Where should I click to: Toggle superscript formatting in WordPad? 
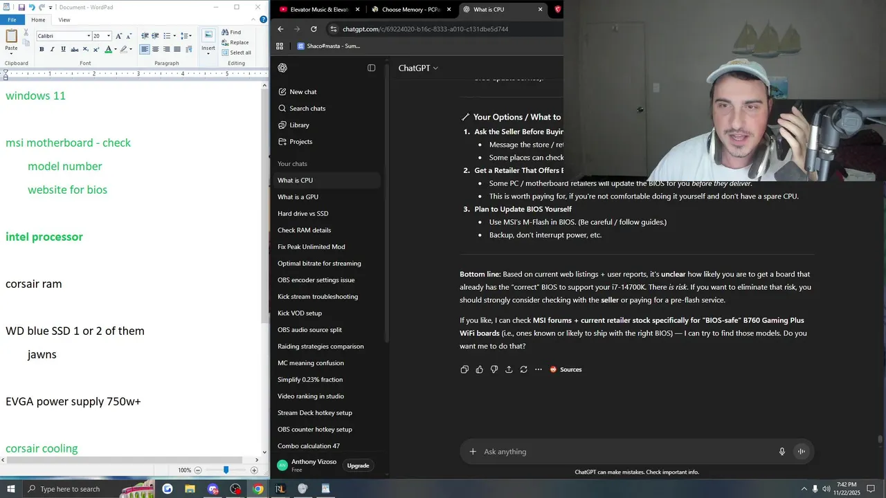[x=96, y=49]
